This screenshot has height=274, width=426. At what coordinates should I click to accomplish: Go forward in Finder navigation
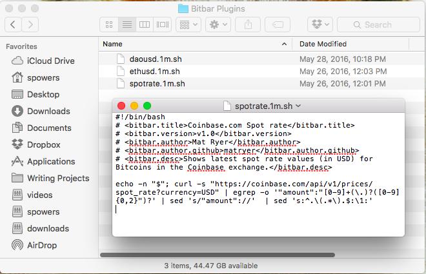point(30,24)
